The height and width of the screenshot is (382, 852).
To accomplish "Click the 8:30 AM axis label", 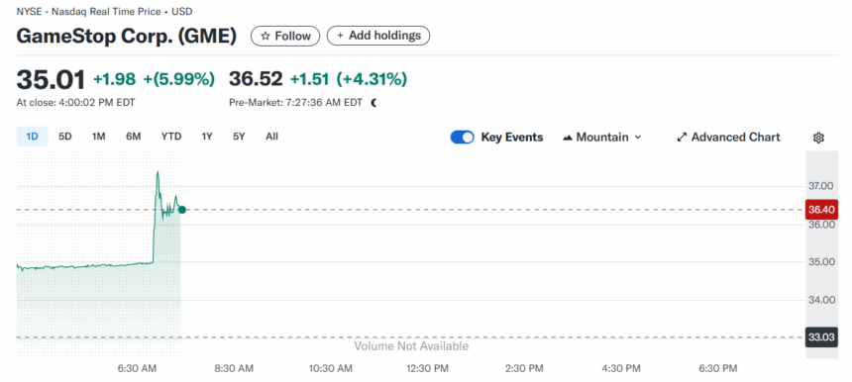I will (x=234, y=368).
